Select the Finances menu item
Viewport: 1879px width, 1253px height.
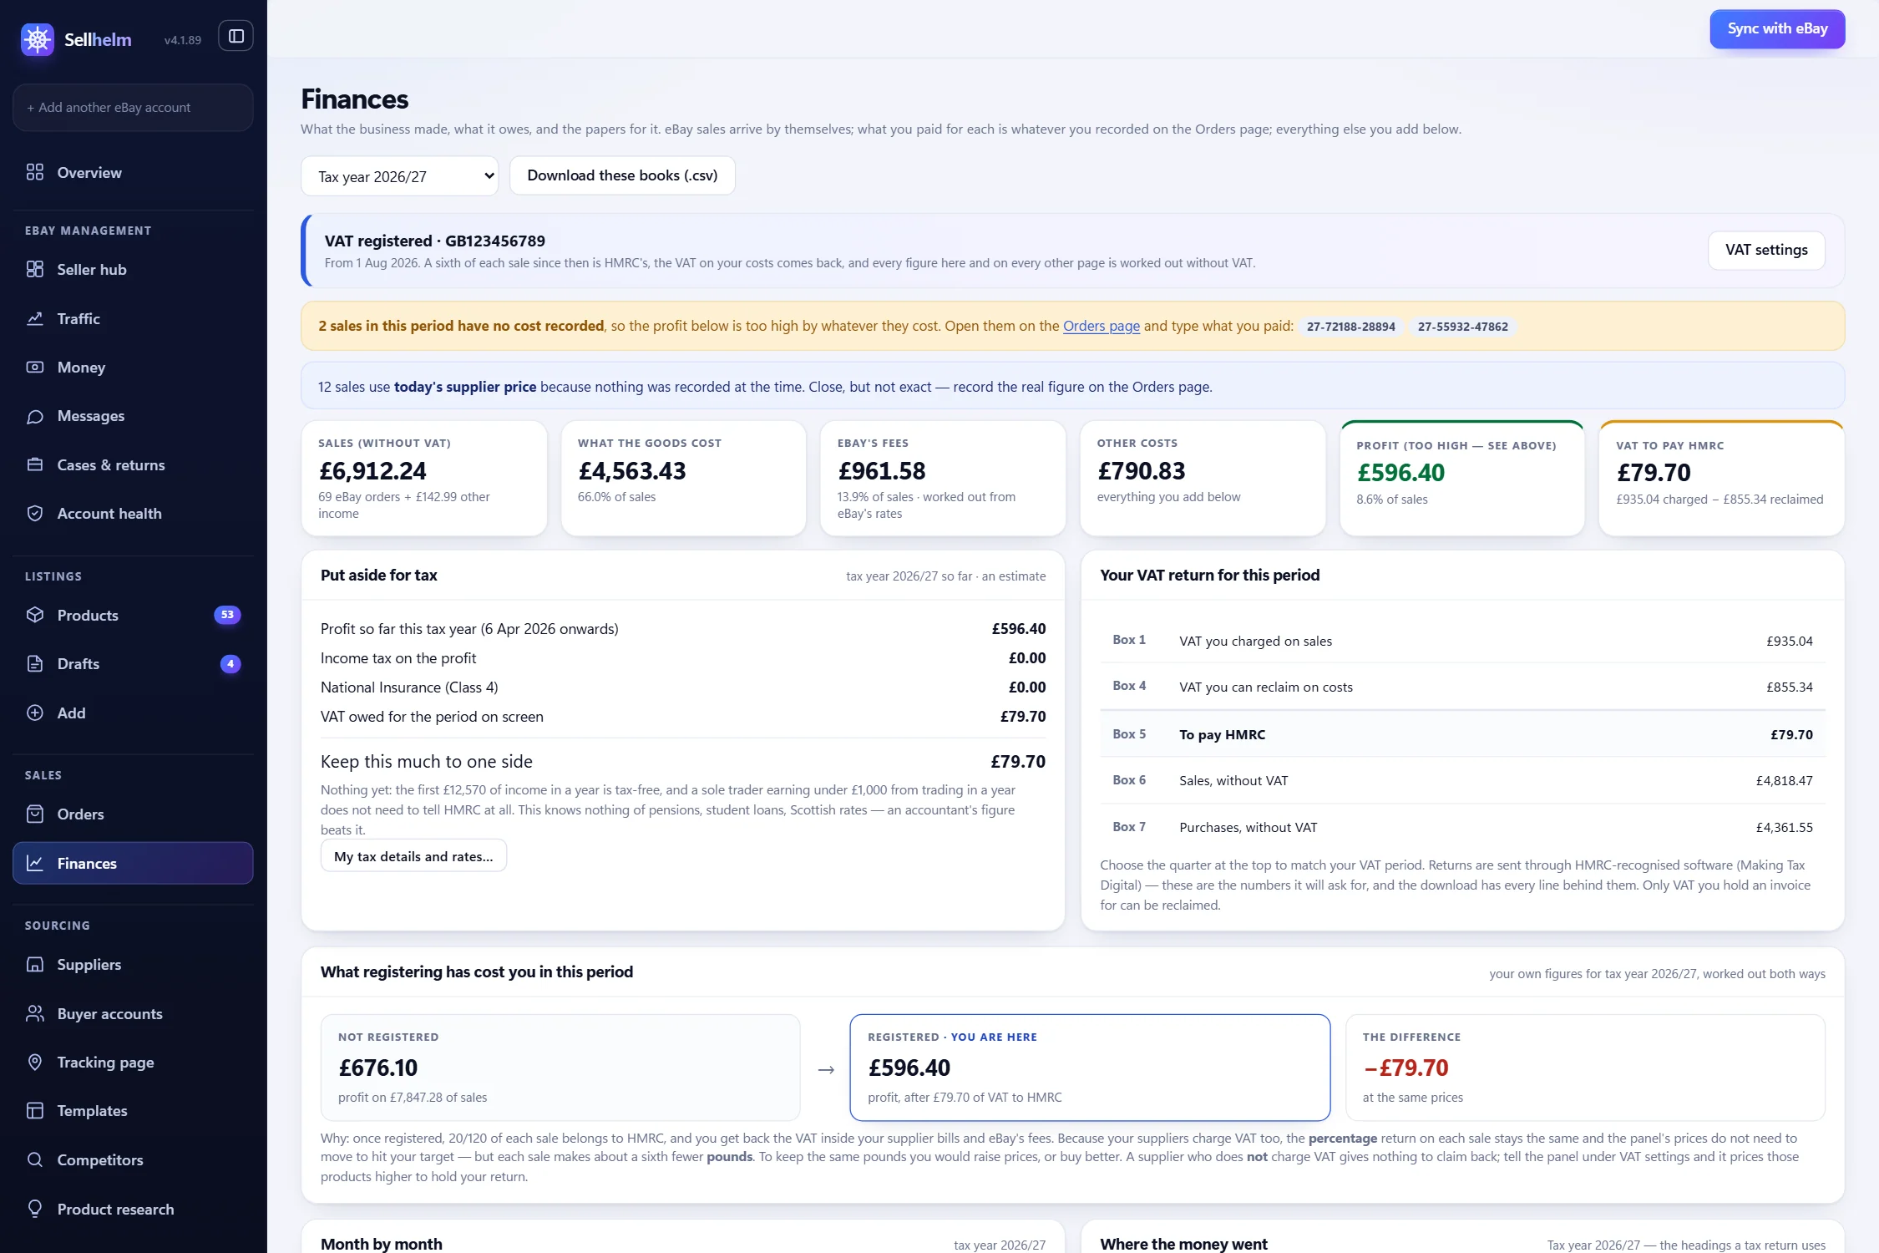pyautogui.click(x=133, y=863)
